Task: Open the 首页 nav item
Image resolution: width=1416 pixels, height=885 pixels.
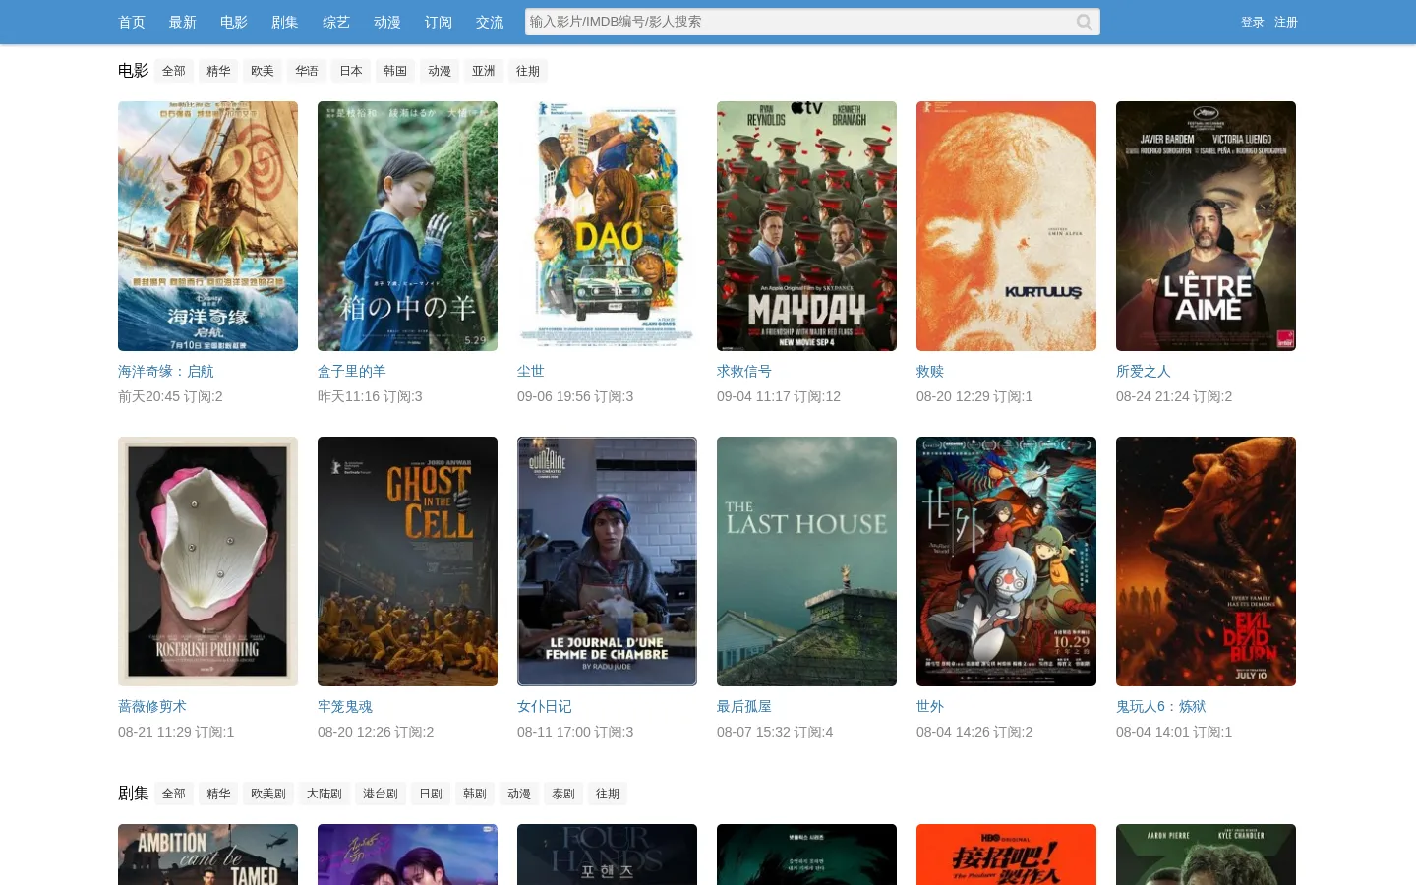Action: click(132, 22)
